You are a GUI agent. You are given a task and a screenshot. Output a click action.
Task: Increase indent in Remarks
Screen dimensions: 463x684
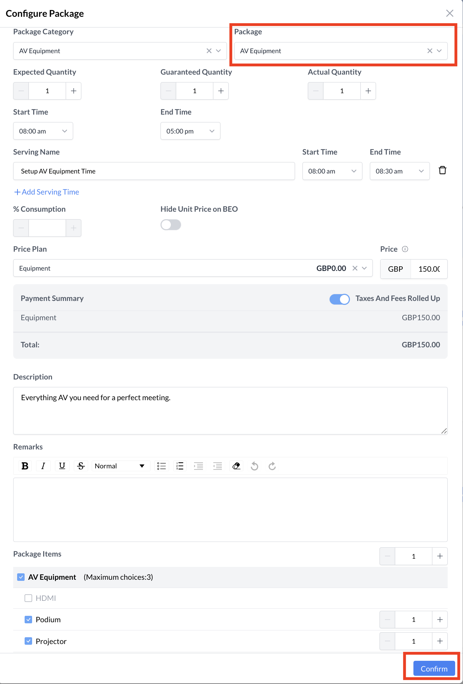click(x=199, y=466)
